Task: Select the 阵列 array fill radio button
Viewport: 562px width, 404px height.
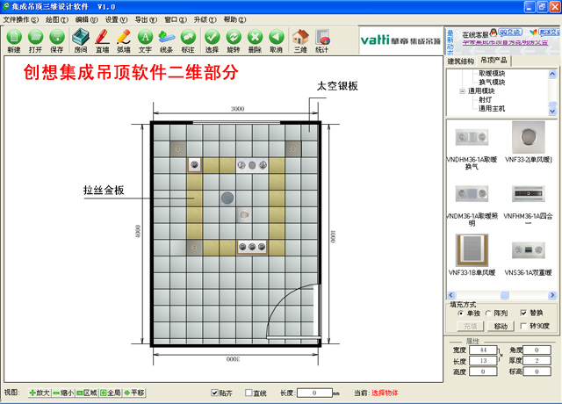Action: tap(489, 313)
